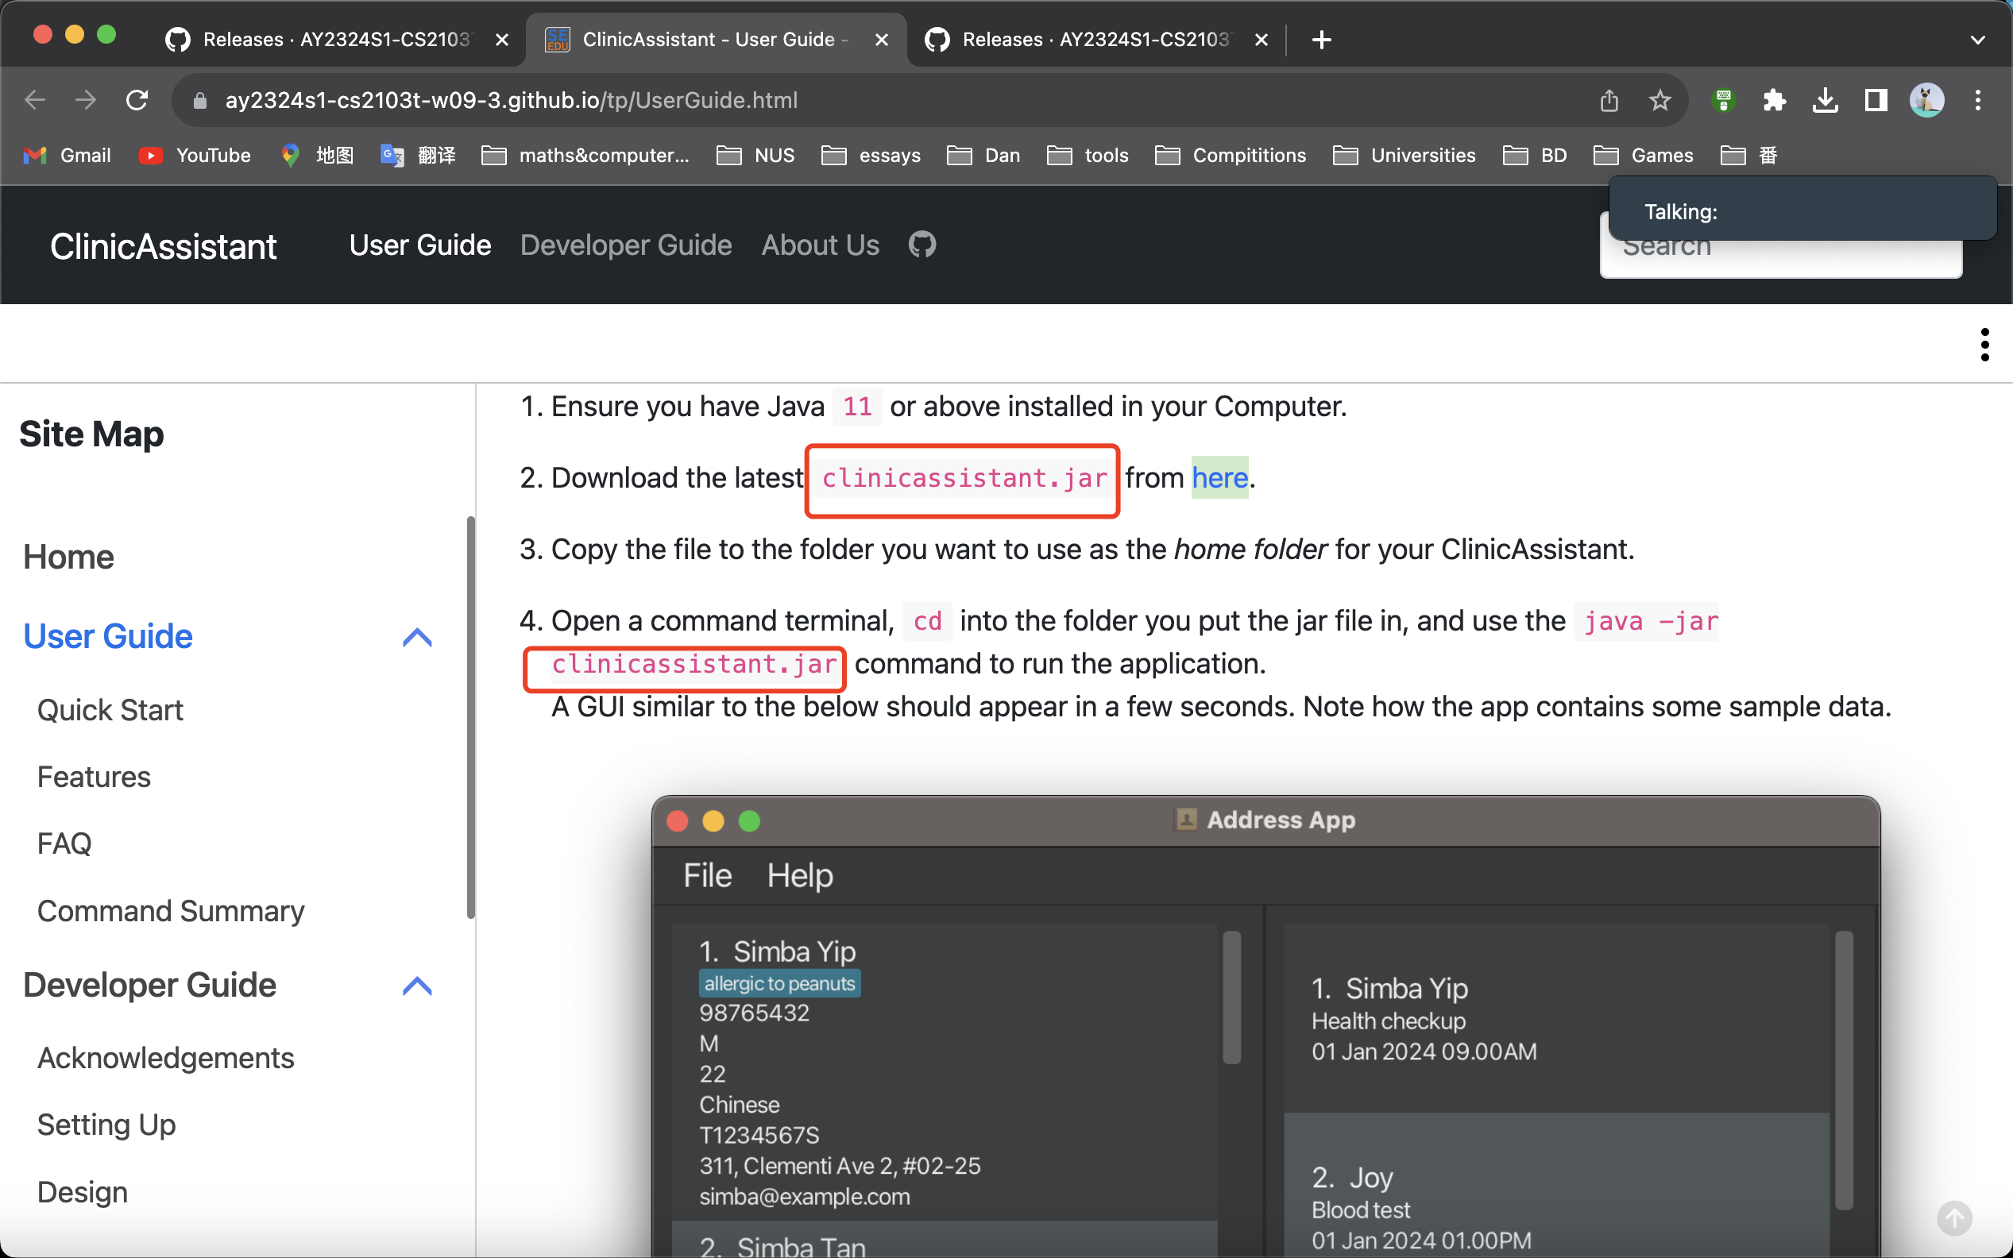The height and width of the screenshot is (1258, 2013).
Task: Open the GitHub icon in the navbar
Action: click(922, 245)
